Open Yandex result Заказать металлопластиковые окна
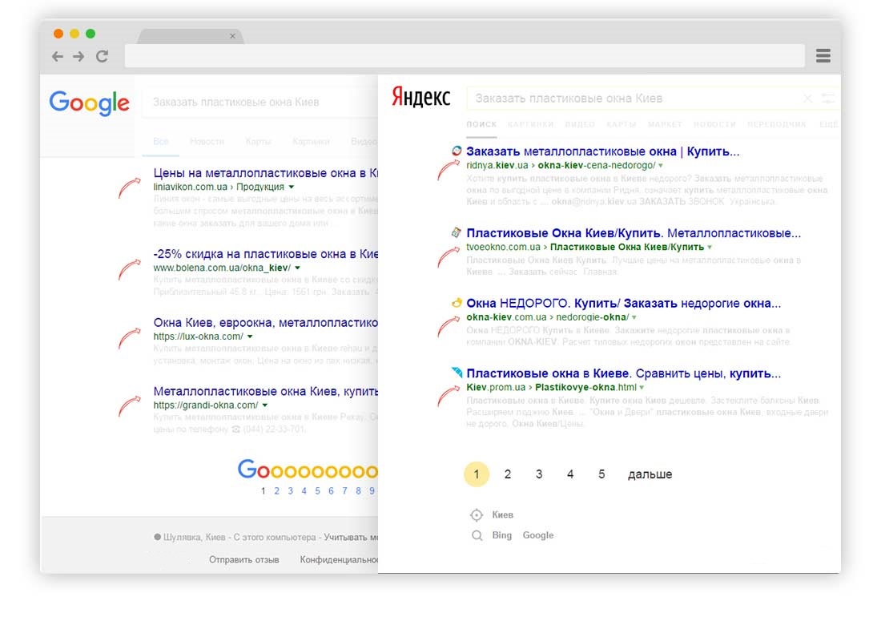 click(x=603, y=151)
